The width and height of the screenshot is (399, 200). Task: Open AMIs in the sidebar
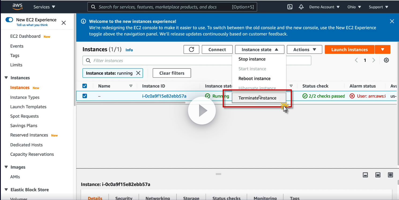tap(15, 177)
